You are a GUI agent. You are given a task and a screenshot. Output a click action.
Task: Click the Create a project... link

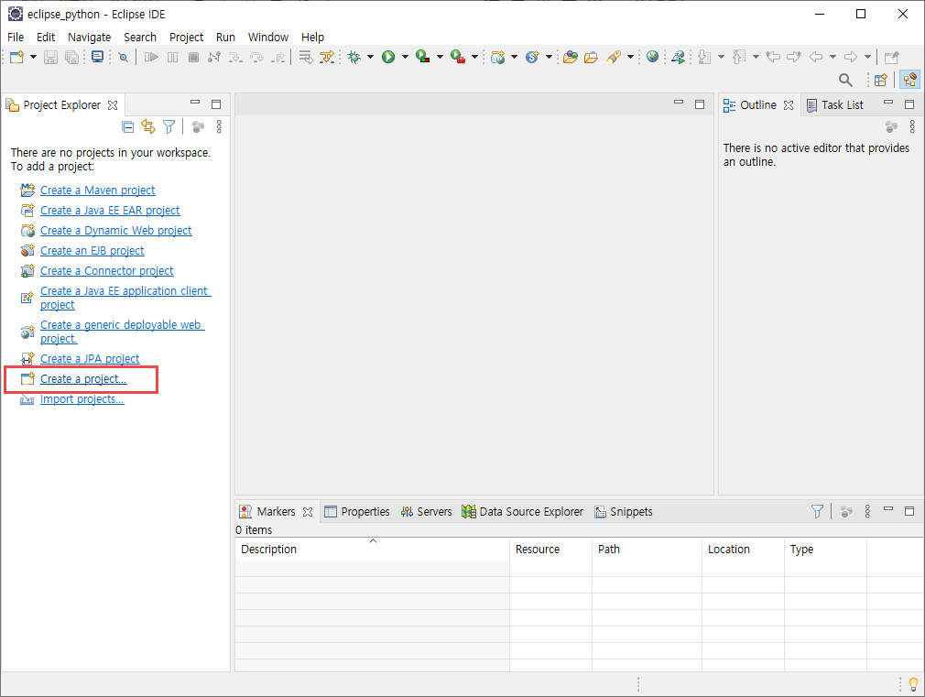tap(83, 379)
